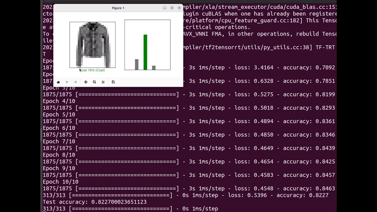Click the 'loss: 0.4583' value
Viewport: 377px width, 212px height.
pyautogui.click(x=254, y=175)
